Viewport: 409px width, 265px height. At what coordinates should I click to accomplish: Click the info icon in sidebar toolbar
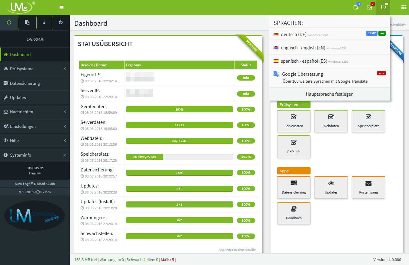pos(44,22)
